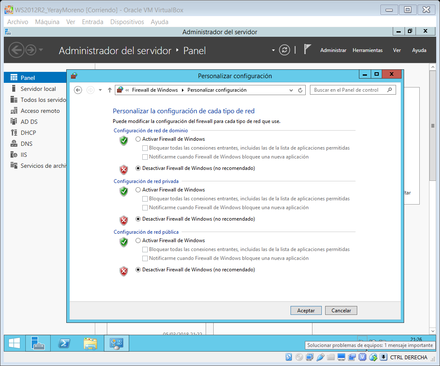Launch PowerShell from the taskbar
440x366 pixels.
[64, 343]
